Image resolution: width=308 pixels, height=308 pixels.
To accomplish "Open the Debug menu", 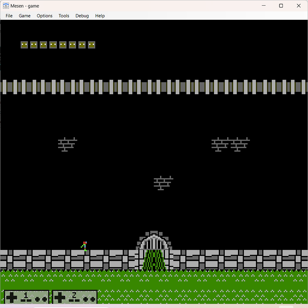I will (82, 16).
